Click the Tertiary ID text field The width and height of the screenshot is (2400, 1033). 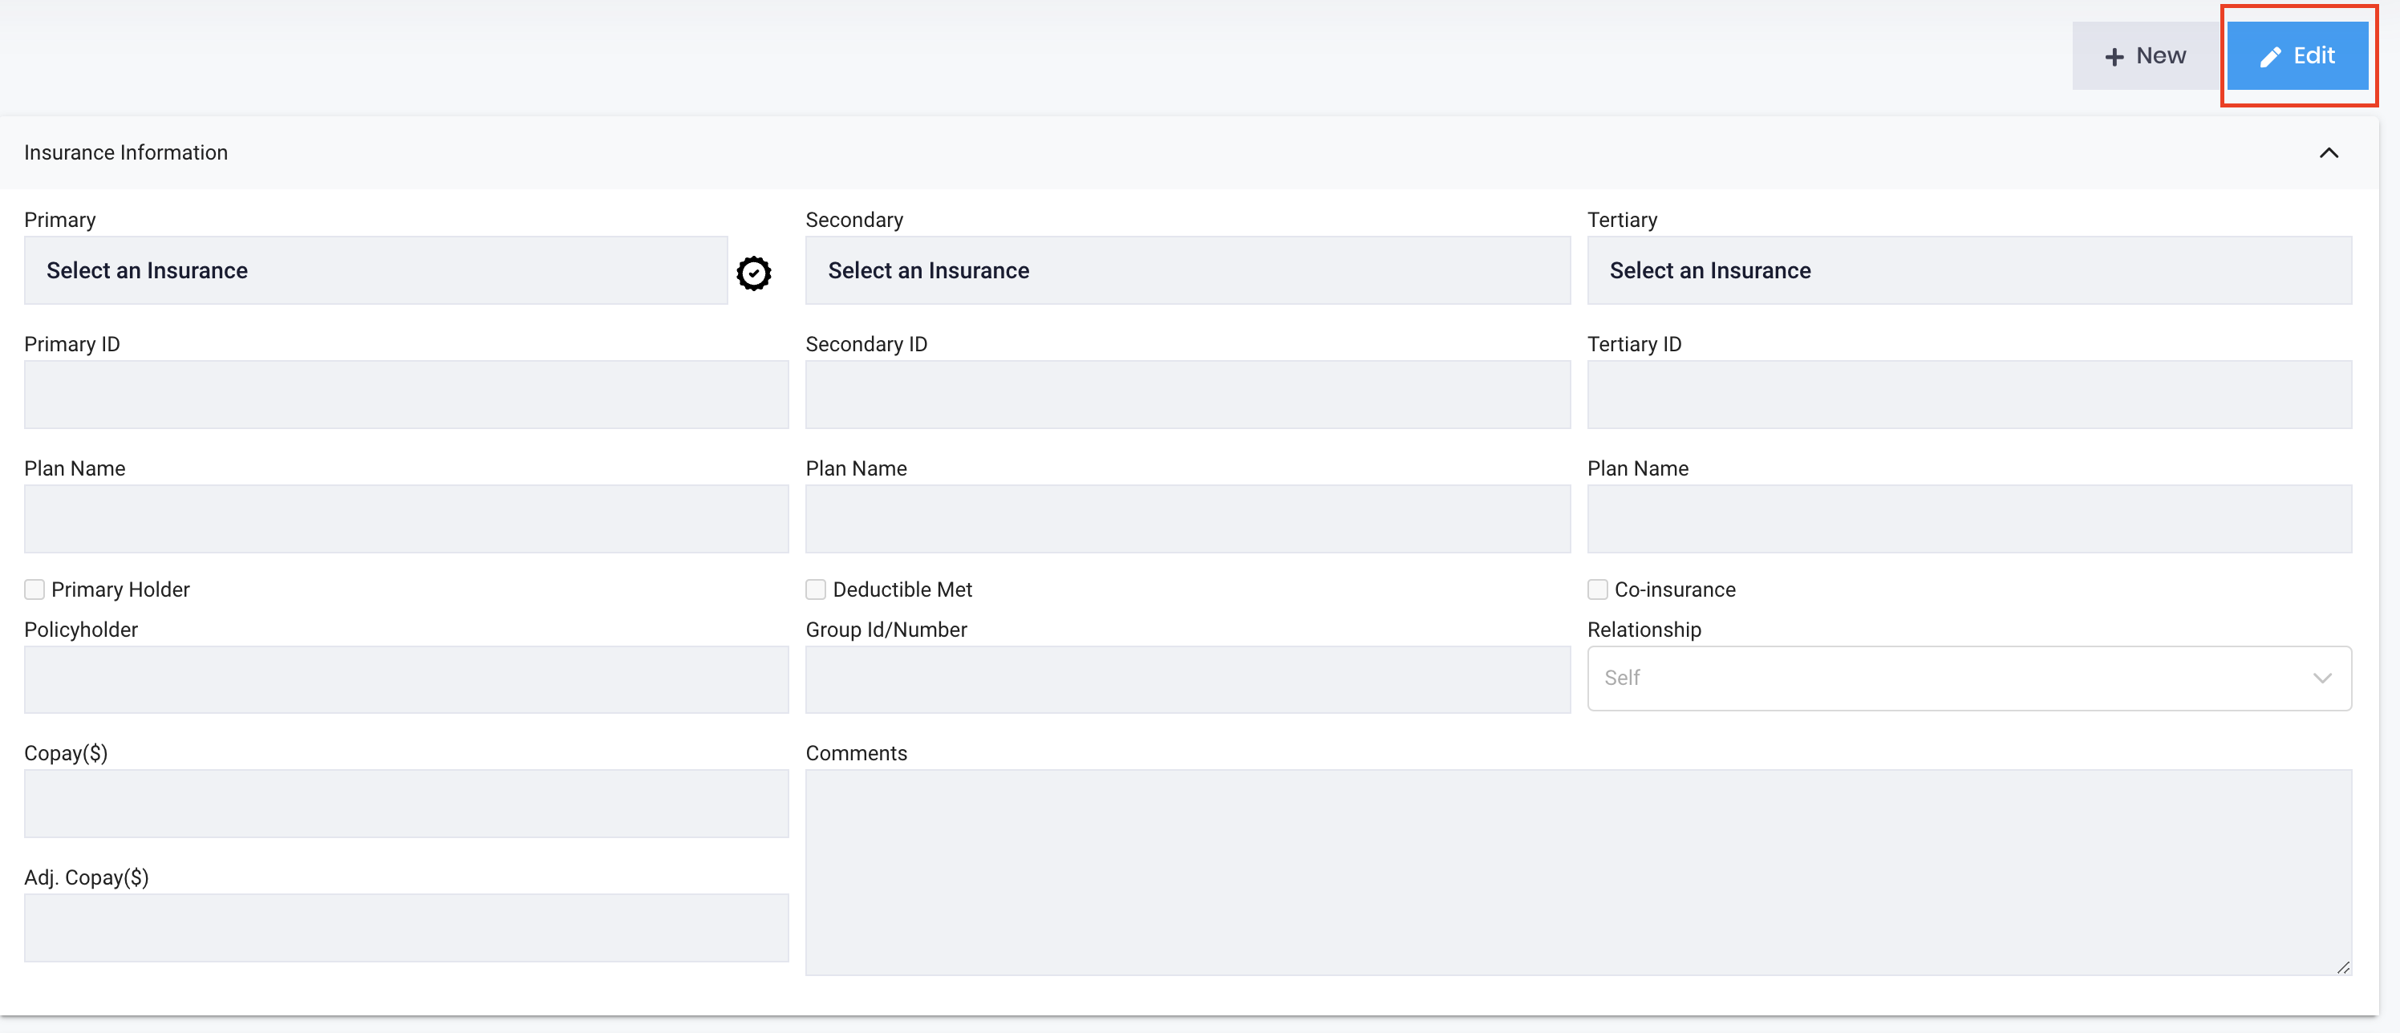click(x=1968, y=395)
